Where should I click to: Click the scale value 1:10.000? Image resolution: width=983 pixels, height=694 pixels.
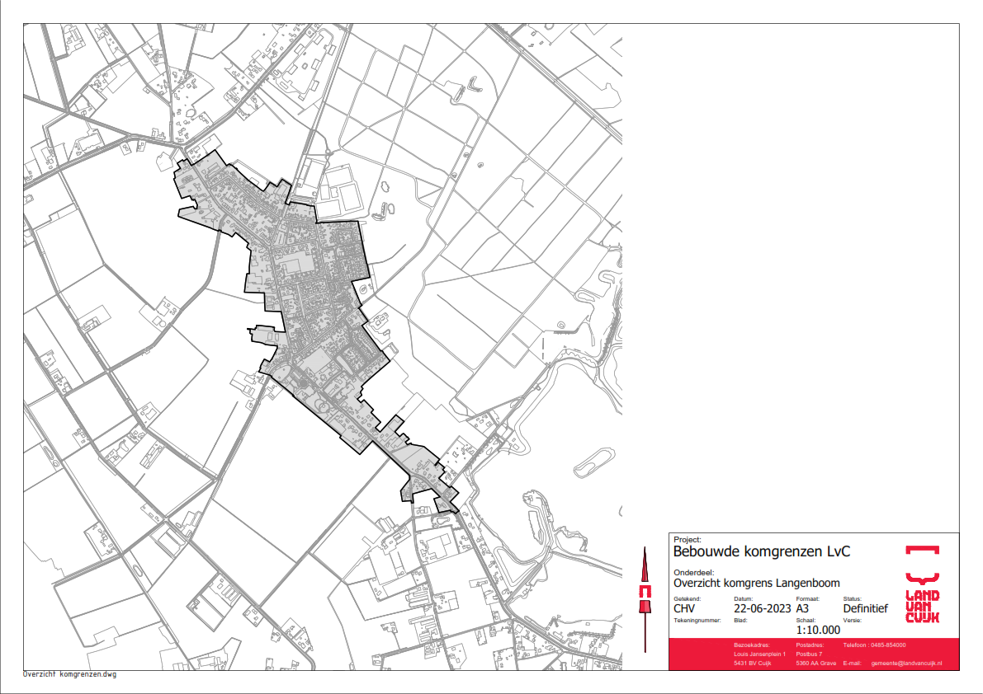click(x=818, y=630)
